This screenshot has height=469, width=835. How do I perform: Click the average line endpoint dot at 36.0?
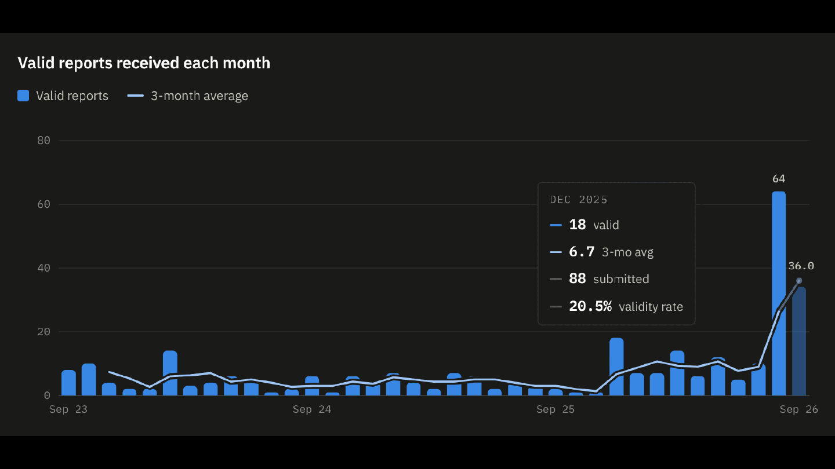(799, 281)
